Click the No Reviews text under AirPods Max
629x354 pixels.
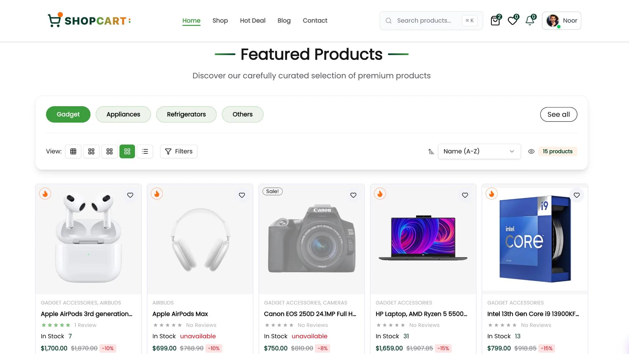pyautogui.click(x=201, y=325)
